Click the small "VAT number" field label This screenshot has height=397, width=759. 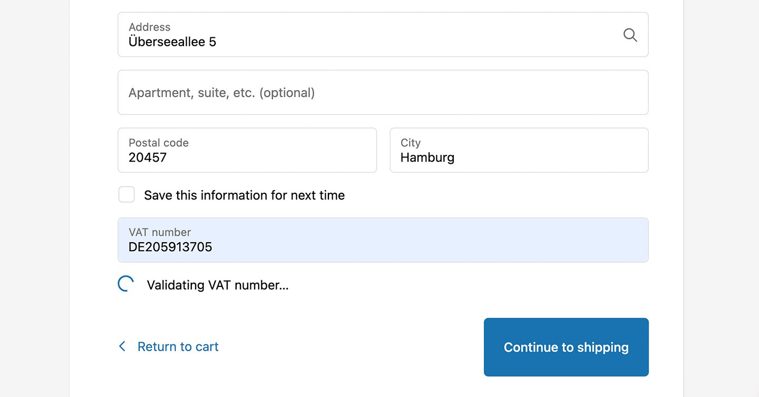[x=160, y=232]
